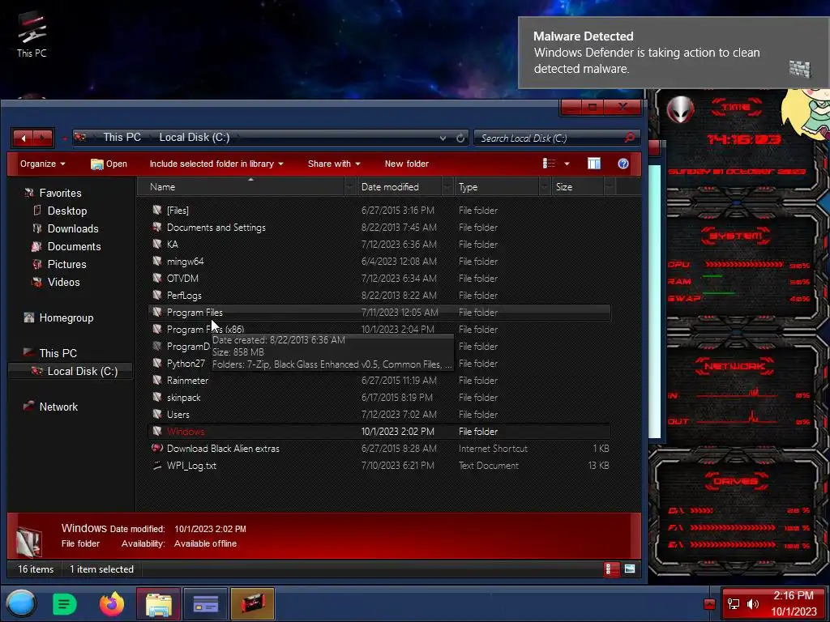Sort by the Size column header
Screen dimensions: 830x622
(577, 187)
